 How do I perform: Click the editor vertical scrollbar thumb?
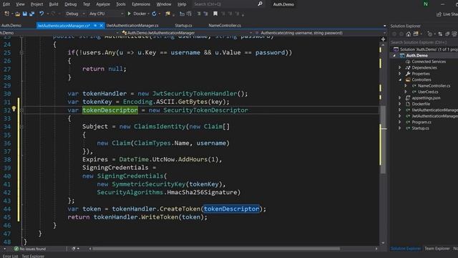click(x=383, y=139)
